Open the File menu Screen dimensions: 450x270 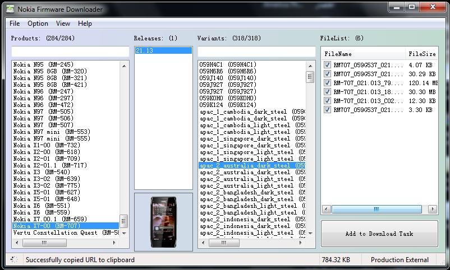(15, 24)
